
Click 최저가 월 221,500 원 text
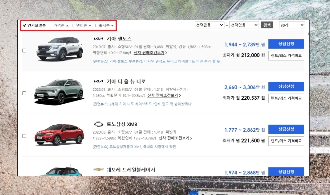click(244, 140)
